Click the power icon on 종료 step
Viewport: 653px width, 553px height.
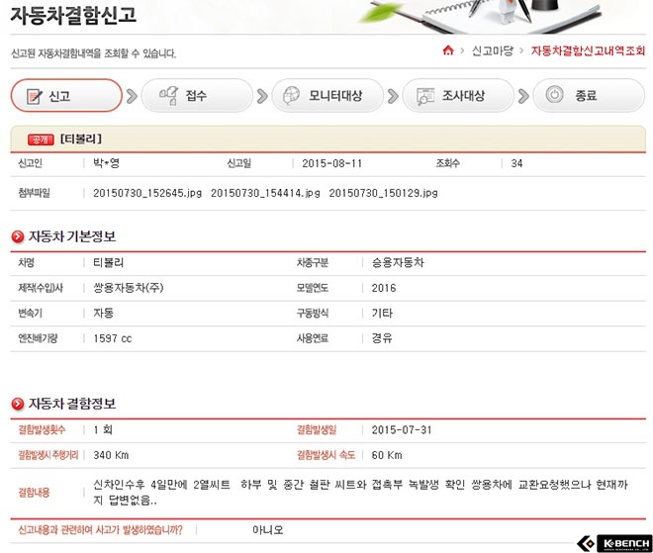click(x=555, y=95)
